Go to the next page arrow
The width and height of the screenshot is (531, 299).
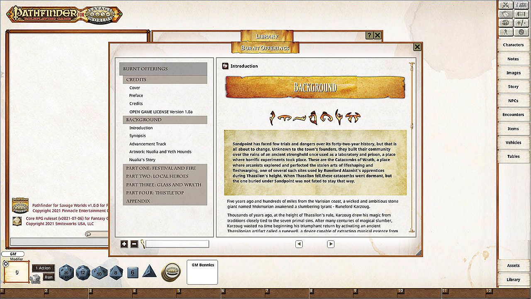pyautogui.click(x=331, y=244)
